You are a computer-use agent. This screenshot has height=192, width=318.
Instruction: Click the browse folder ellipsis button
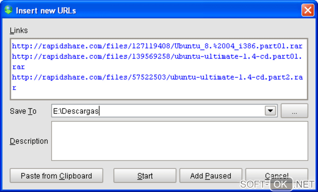294,111
